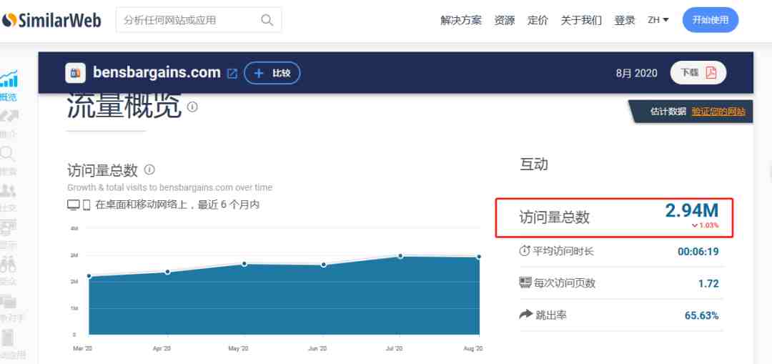
Task: Open the social people sidebar icon
Action: pos(8,191)
